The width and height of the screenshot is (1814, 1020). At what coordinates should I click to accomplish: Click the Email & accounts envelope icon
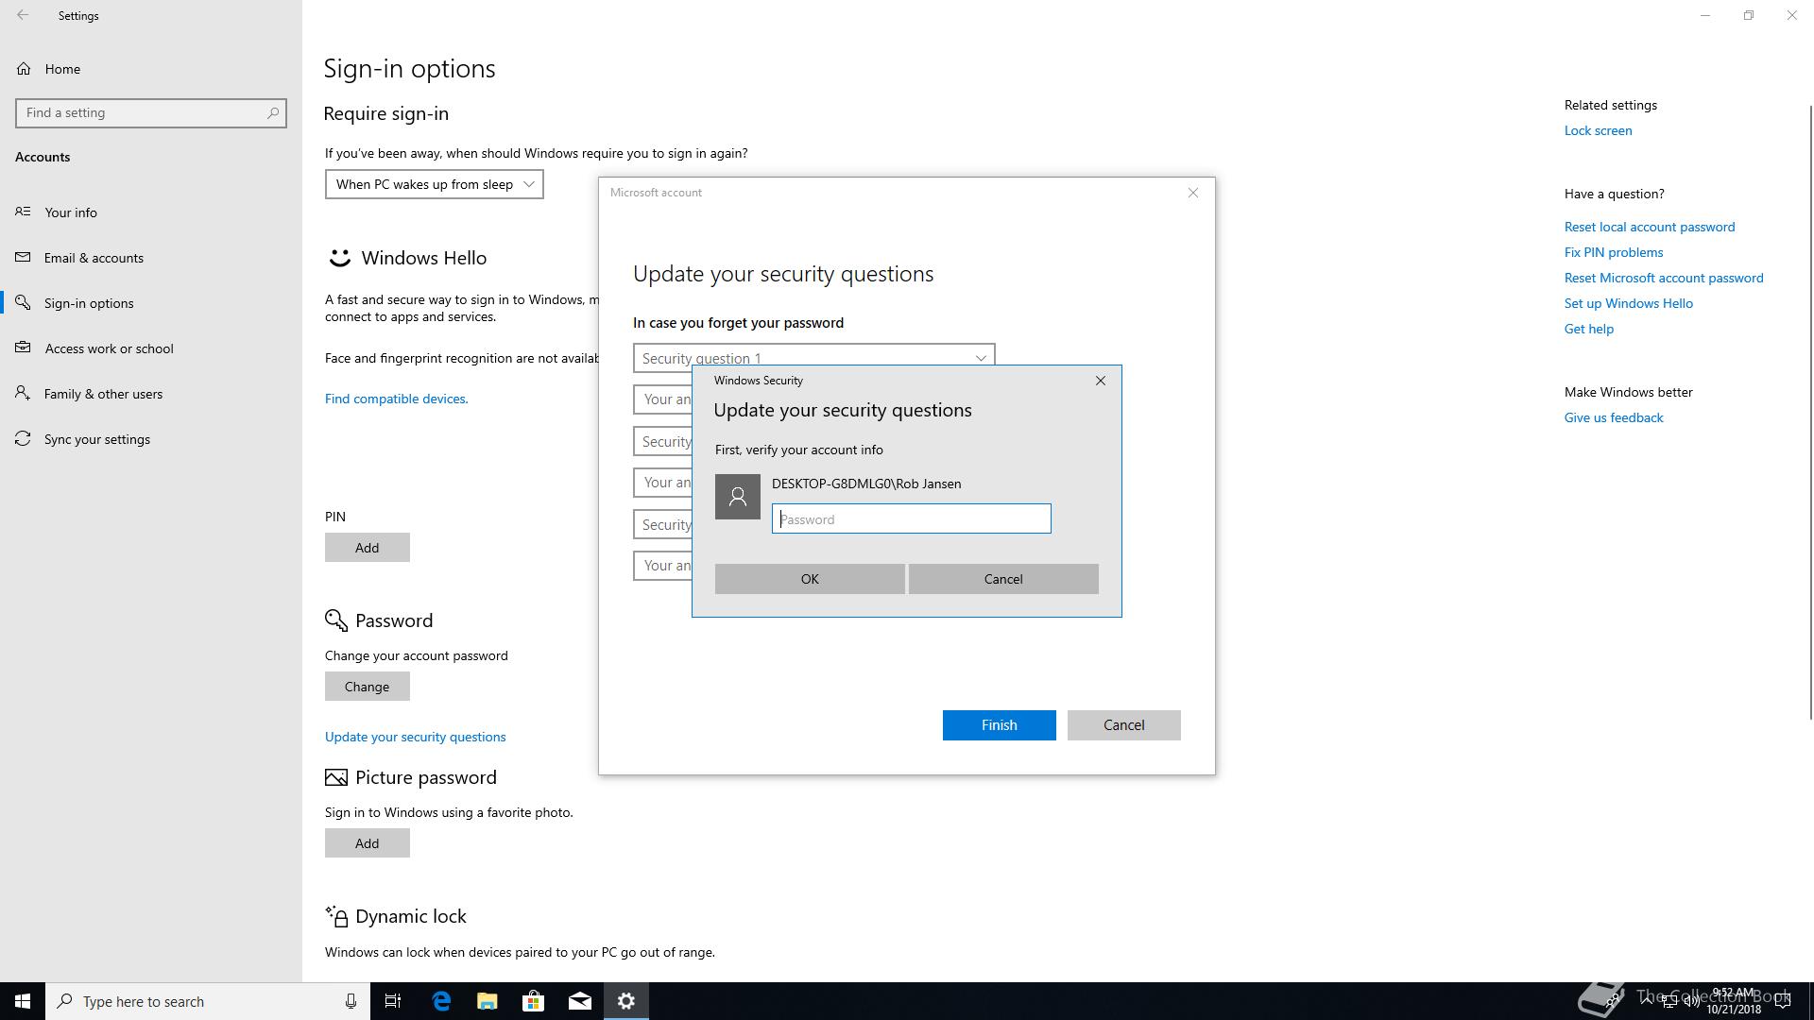(x=23, y=257)
